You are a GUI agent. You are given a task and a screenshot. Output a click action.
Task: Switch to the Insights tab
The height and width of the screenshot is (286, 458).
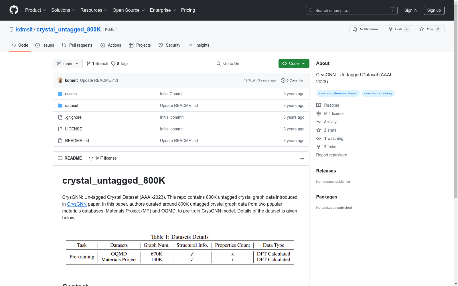(199, 45)
